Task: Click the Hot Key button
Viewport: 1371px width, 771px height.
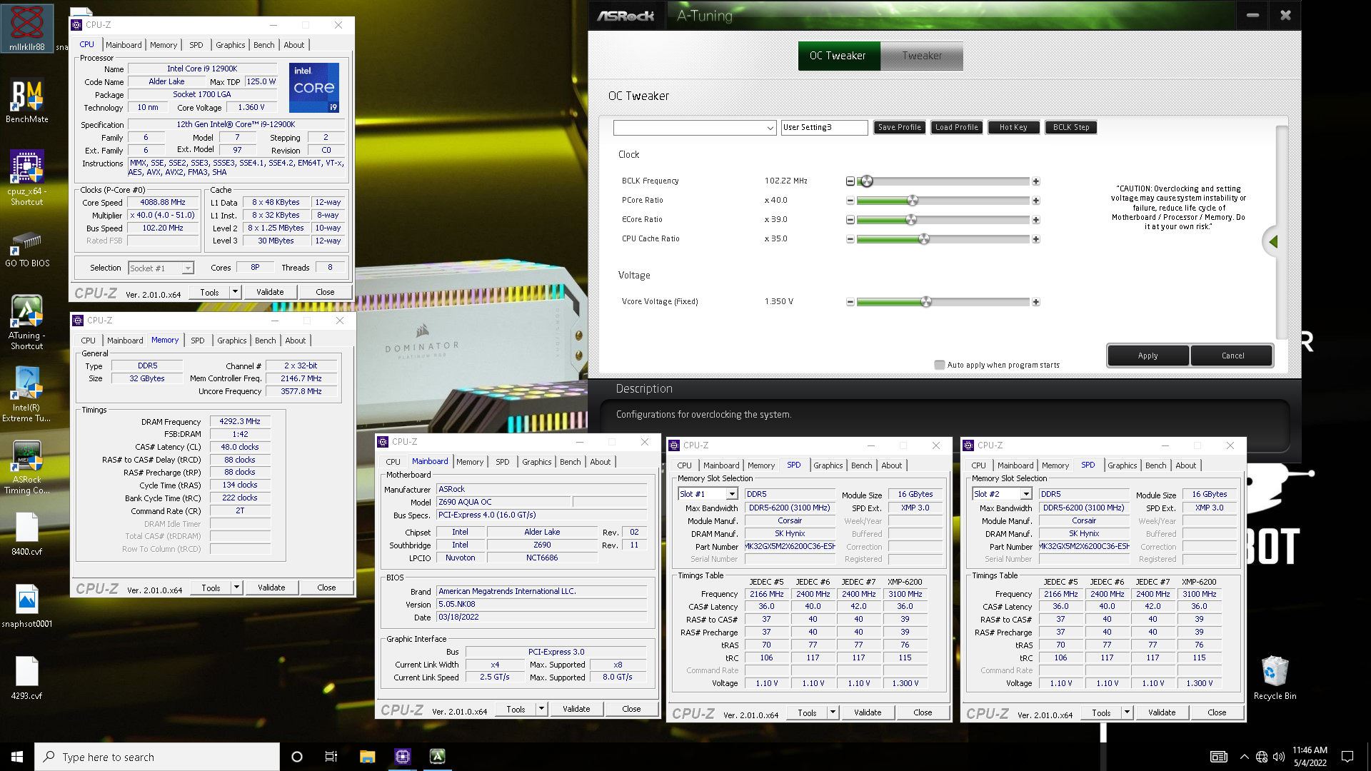Action: click(1013, 128)
